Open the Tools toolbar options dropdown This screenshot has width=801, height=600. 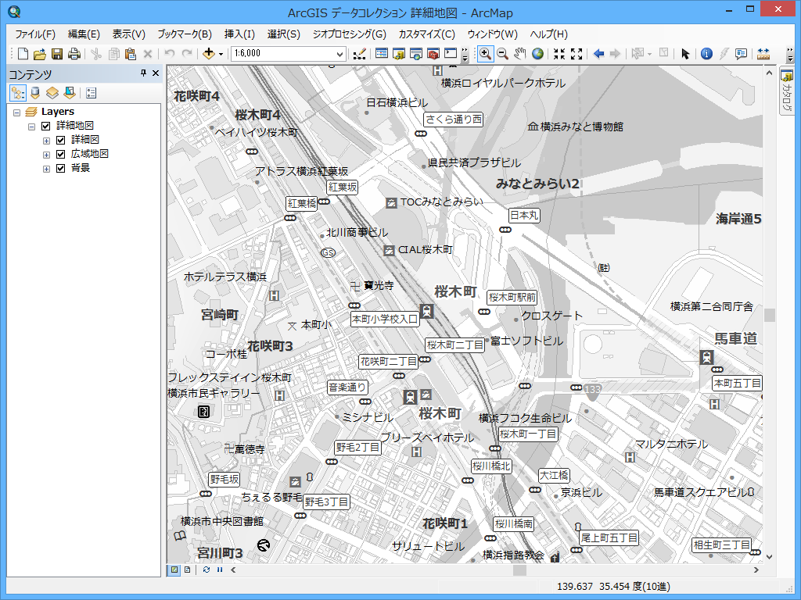pos(790,54)
